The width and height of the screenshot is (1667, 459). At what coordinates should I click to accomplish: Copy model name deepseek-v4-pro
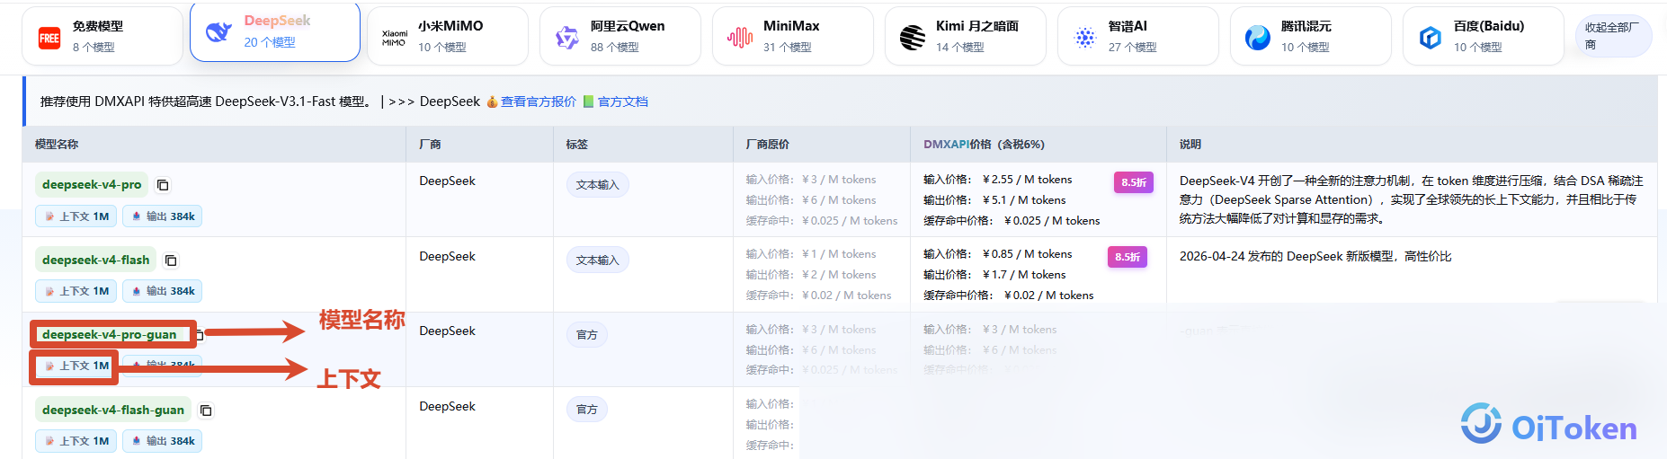(x=163, y=185)
